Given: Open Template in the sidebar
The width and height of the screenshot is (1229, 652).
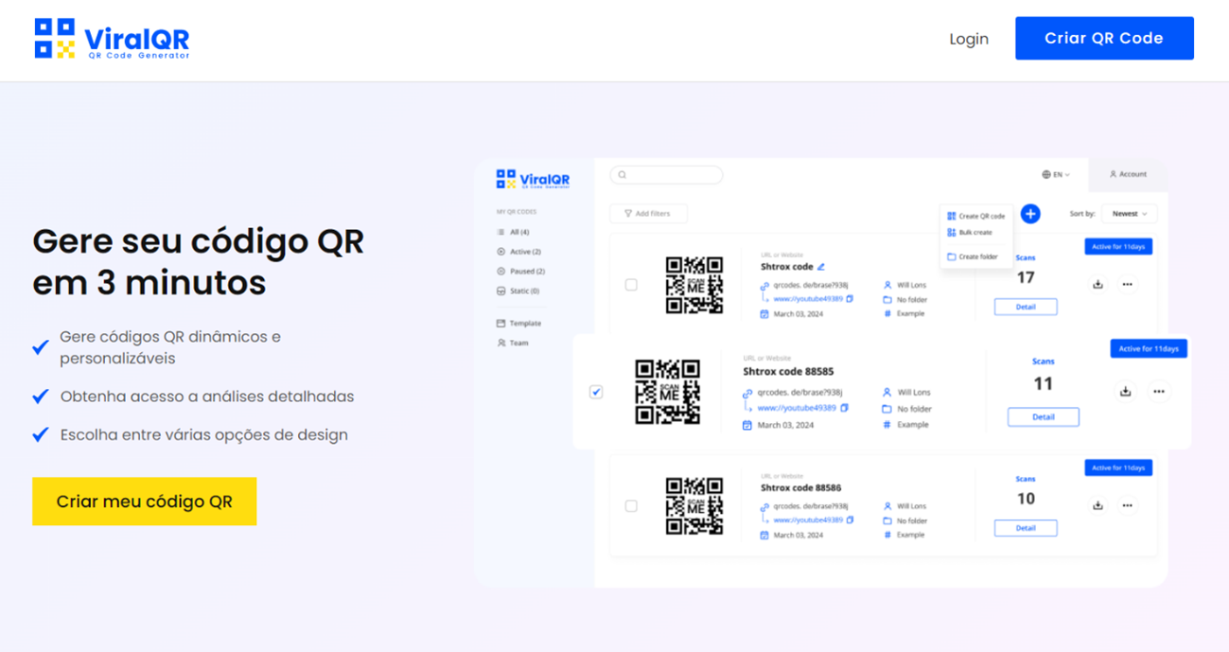Looking at the screenshot, I should click(518, 324).
